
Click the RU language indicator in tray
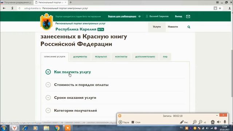(x=181, y=128)
